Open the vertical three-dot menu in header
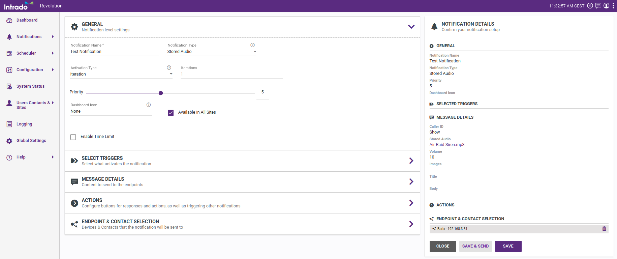 (x=613, y=6)
